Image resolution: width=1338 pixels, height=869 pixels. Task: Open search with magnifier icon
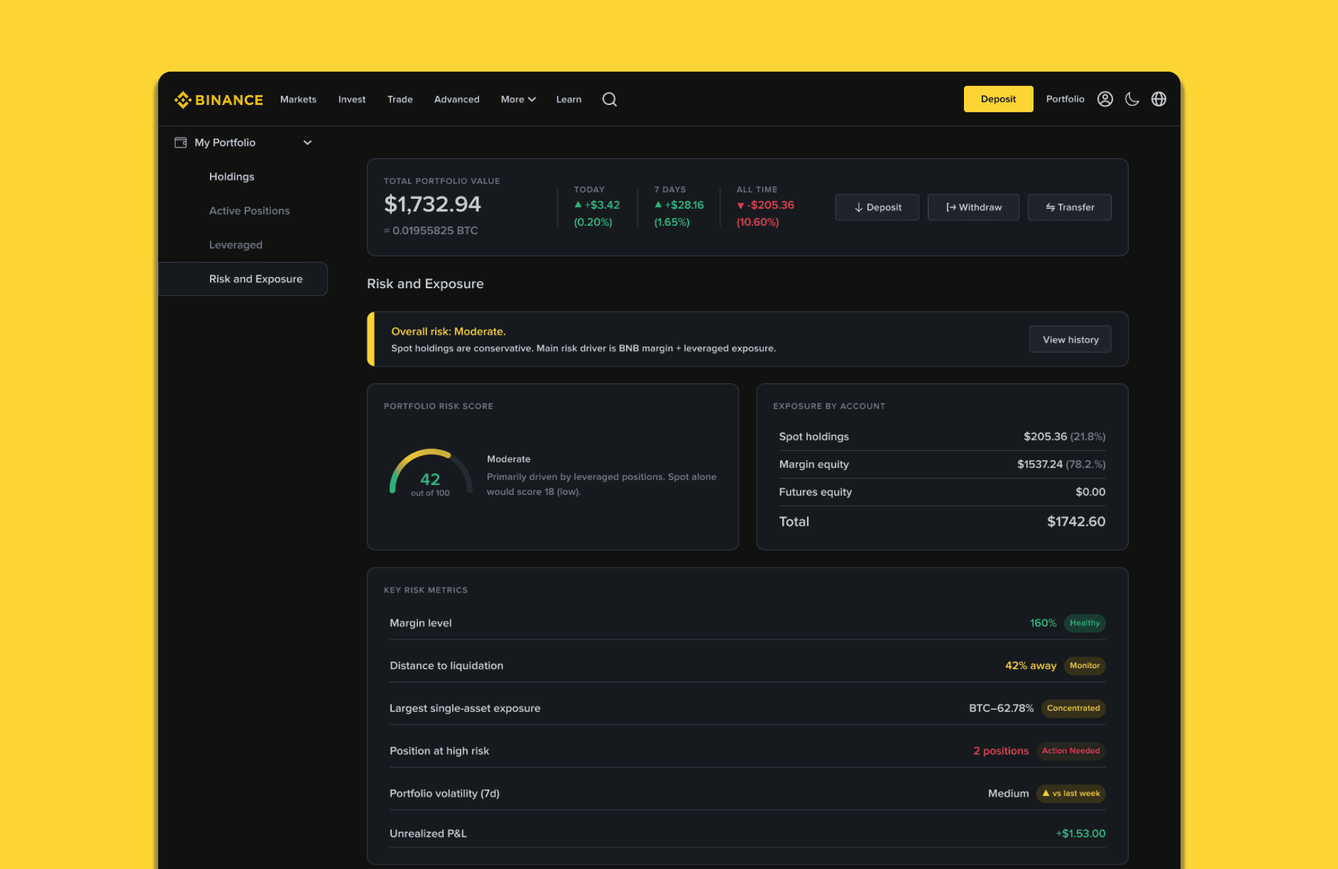609,99
